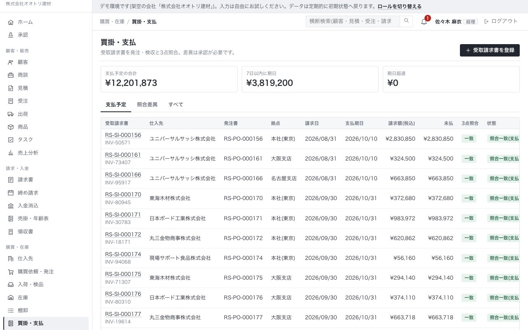Click the Home house icon in sidebar
Screen dimensions: 528x330
11,22
